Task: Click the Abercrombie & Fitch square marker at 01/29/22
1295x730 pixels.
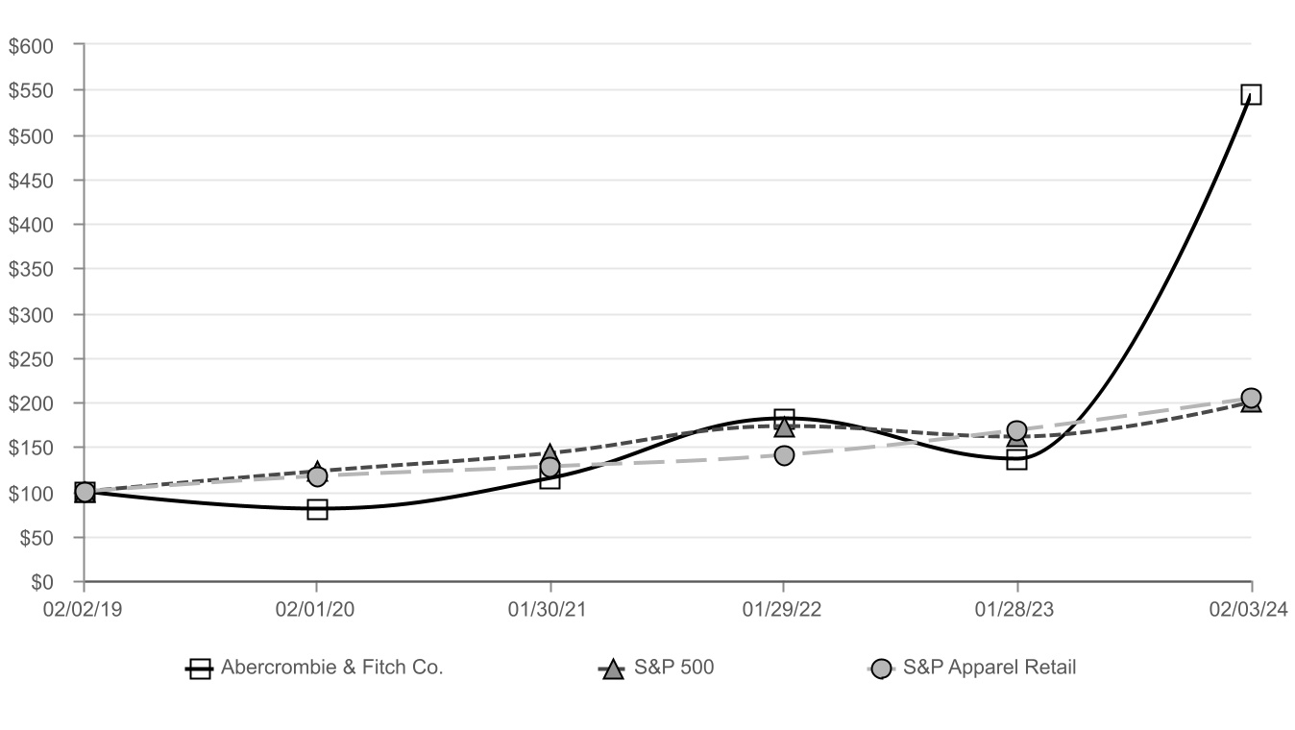Action: pos(784,419)
